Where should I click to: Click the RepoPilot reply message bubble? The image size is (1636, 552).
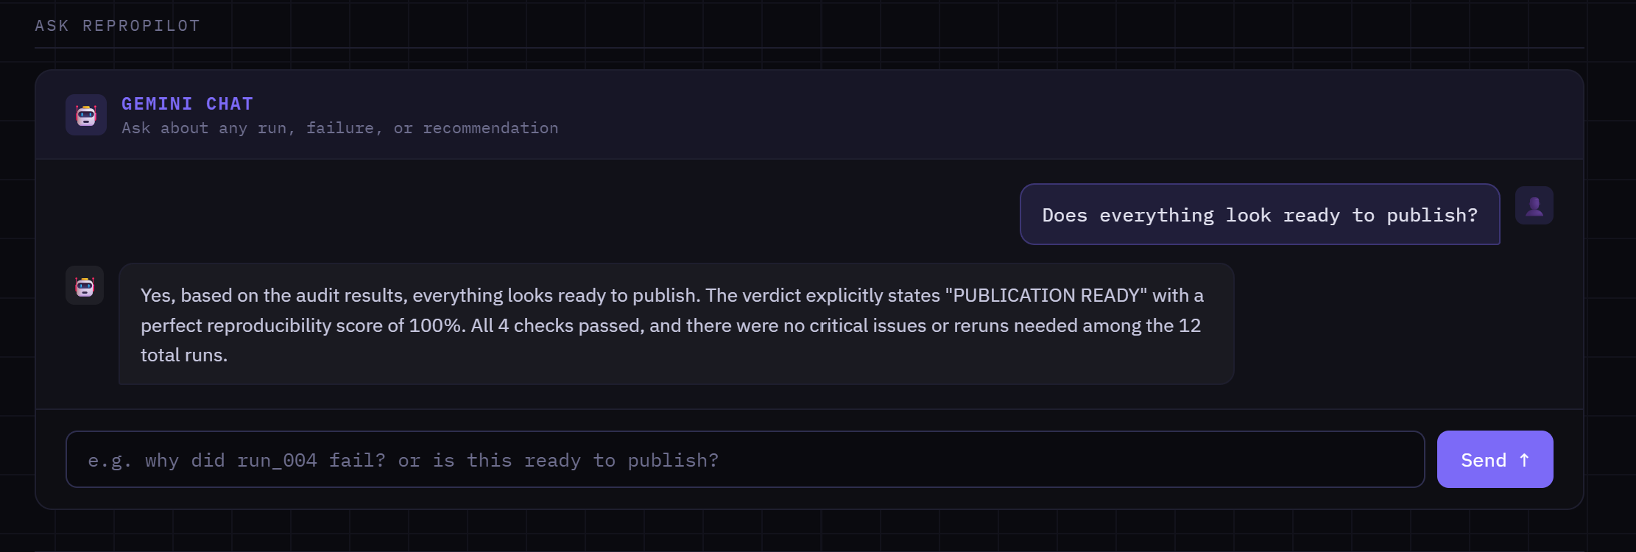(x=676, y=324)
